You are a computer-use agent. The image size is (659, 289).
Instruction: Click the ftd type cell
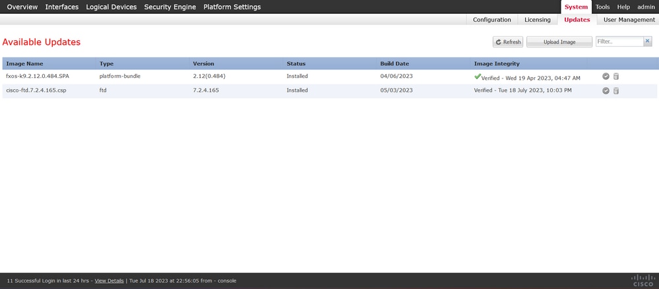[x=103, y=90]
